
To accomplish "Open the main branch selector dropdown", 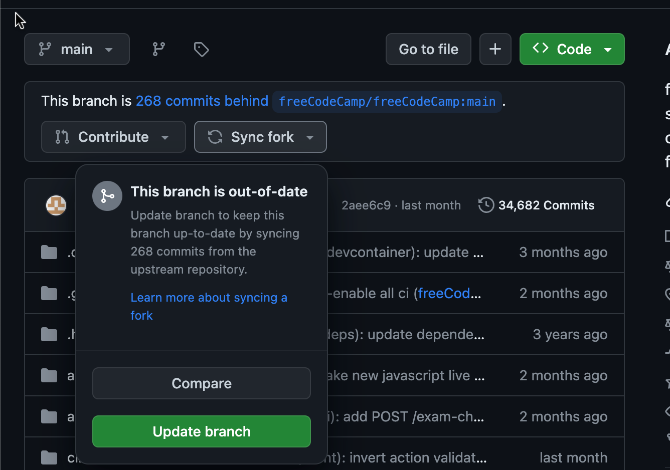I will tap(77, 49).
